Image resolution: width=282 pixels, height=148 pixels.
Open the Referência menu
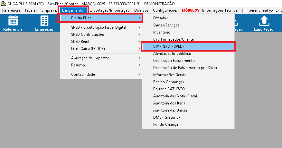pyautogui.click(x=11, y=10)
